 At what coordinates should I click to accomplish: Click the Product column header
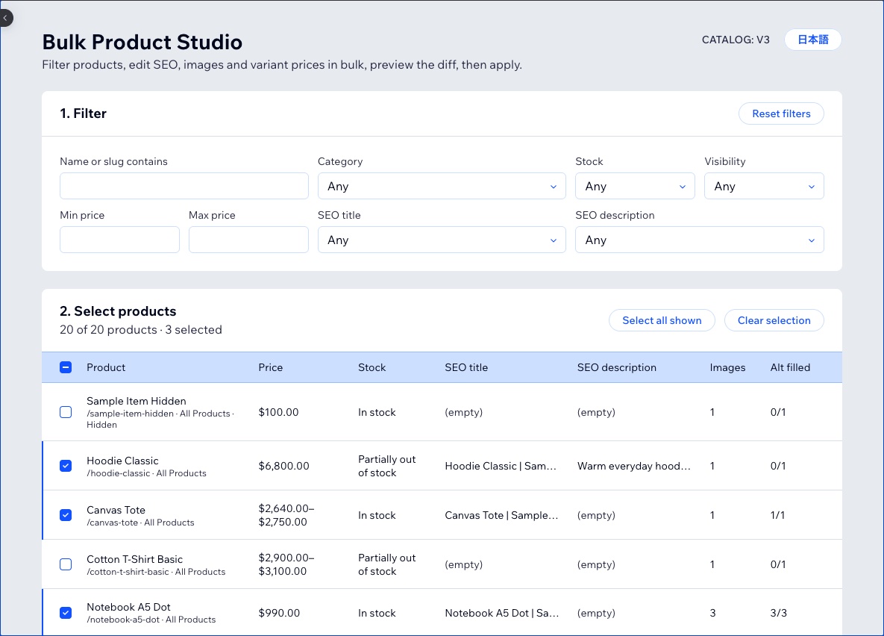[106, 367]
